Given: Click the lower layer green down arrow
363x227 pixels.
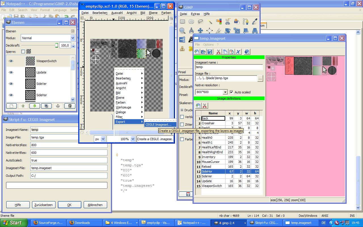Looking at the screenshot, I should [x=34, y=106].
